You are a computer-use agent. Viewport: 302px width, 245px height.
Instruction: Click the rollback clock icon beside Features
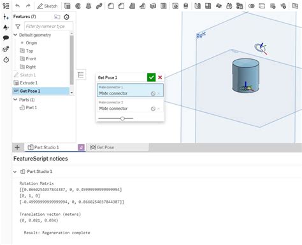point(67,17)
